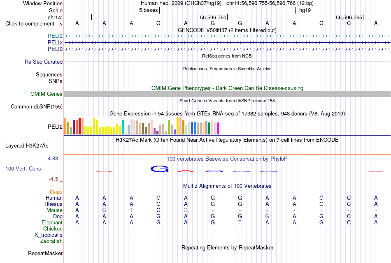This screenshot has height=263, width=391.
Task: Click the GTEx Gene Expression track title
Action: 227,113
